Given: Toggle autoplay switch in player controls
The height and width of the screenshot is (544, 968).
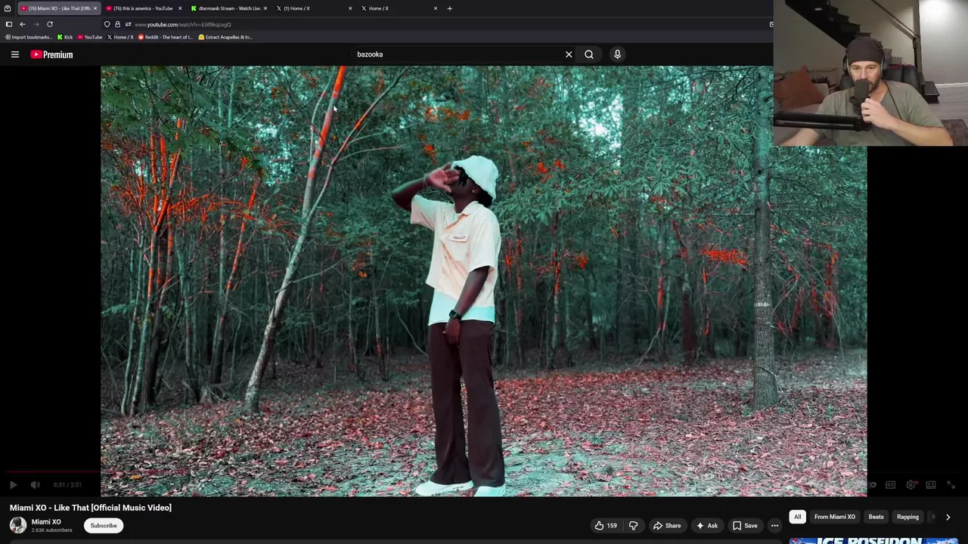Looking at the screenshot, I should point(871,485).
